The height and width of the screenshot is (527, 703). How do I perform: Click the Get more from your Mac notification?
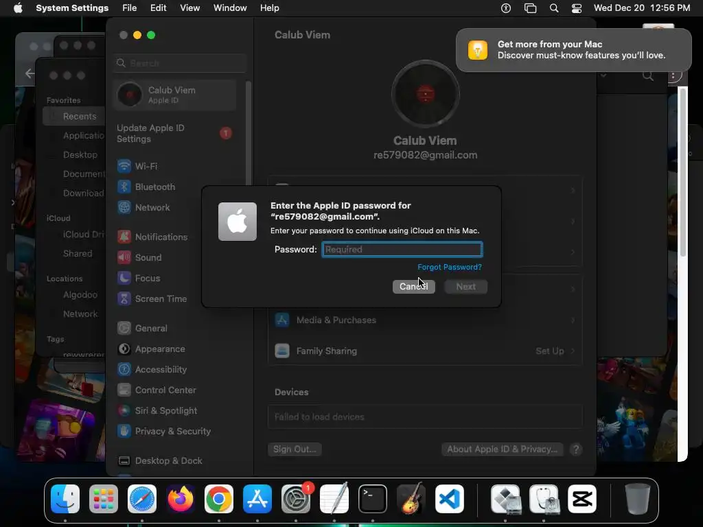click(x=574, y=50)
